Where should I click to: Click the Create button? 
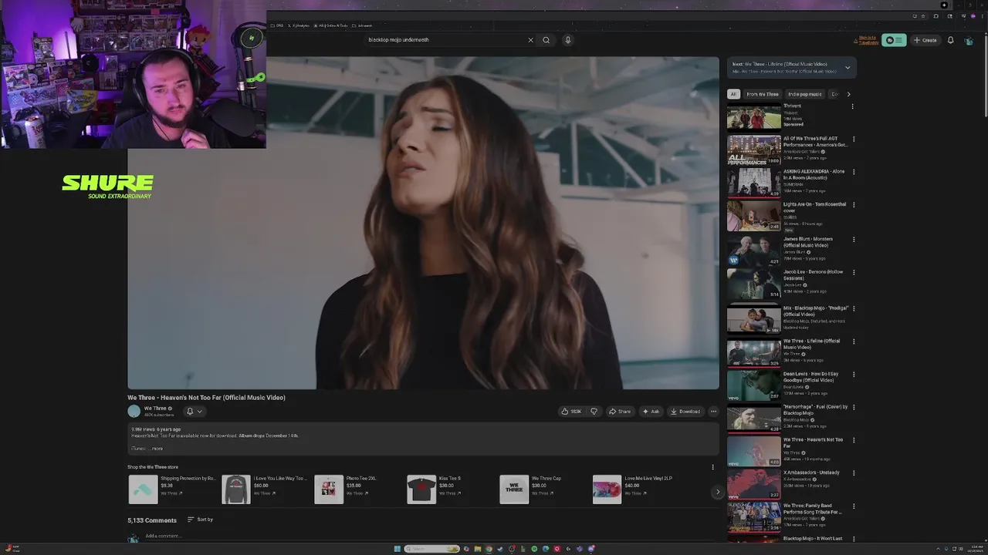coord(925,40)
